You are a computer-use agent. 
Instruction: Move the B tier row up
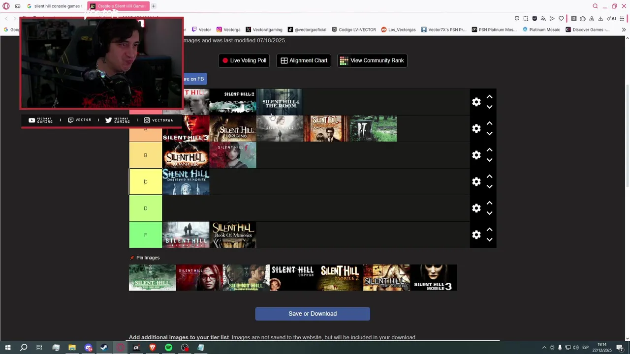point(489,150)
